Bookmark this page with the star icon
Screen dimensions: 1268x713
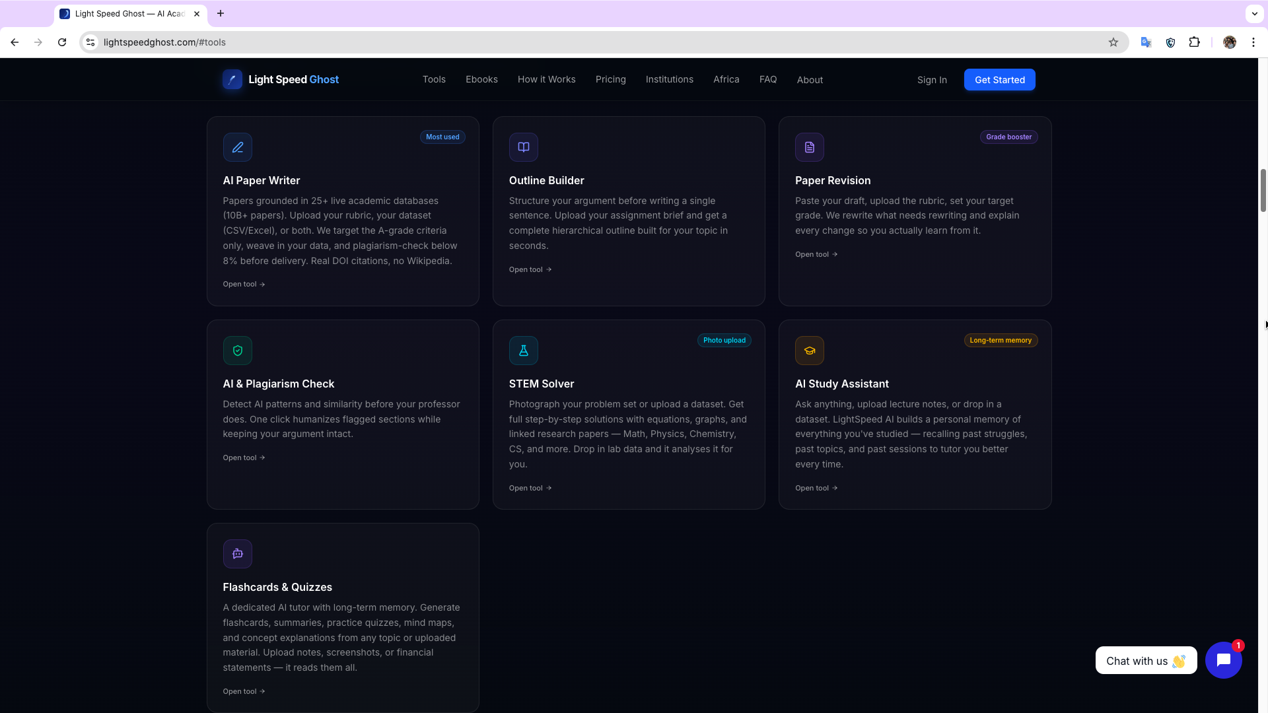(x=1113, y=42)
